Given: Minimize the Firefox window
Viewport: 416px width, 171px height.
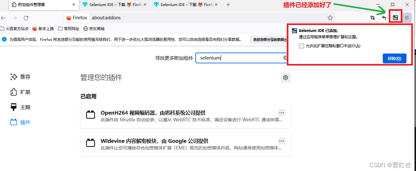Looking at the screenshot, I should coord(378,4).
